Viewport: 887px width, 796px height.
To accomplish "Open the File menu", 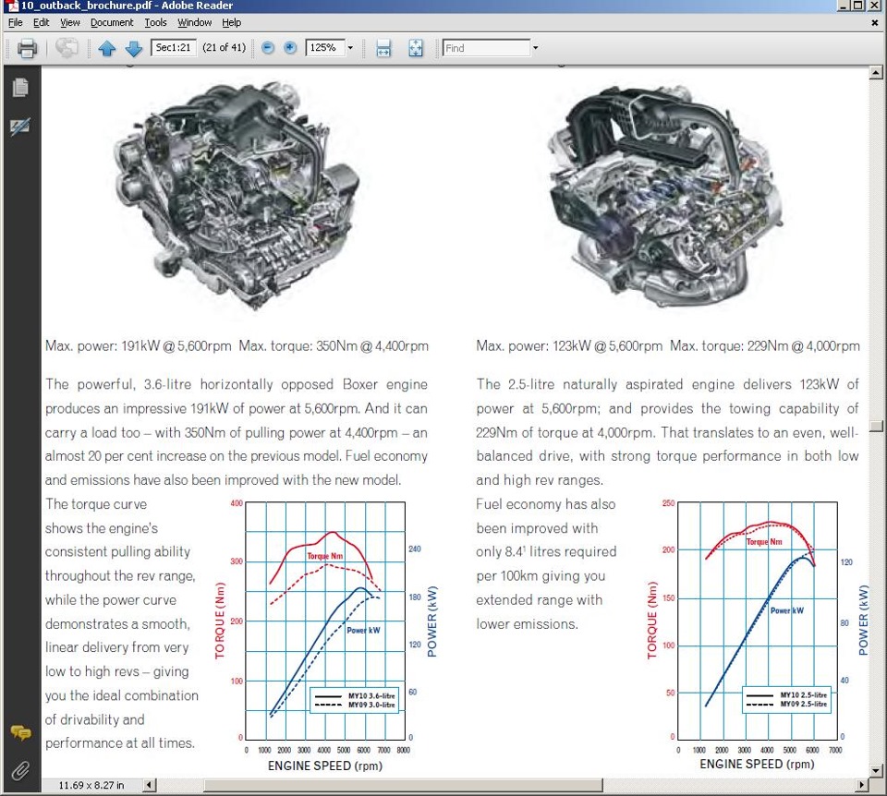I will (16, 22).
